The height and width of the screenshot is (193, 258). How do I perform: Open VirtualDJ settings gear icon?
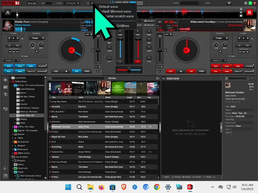point(229,3)
